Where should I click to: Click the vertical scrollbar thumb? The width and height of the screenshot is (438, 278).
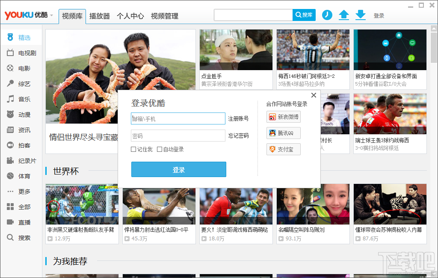pyautogui.click(x=434, y=47)
